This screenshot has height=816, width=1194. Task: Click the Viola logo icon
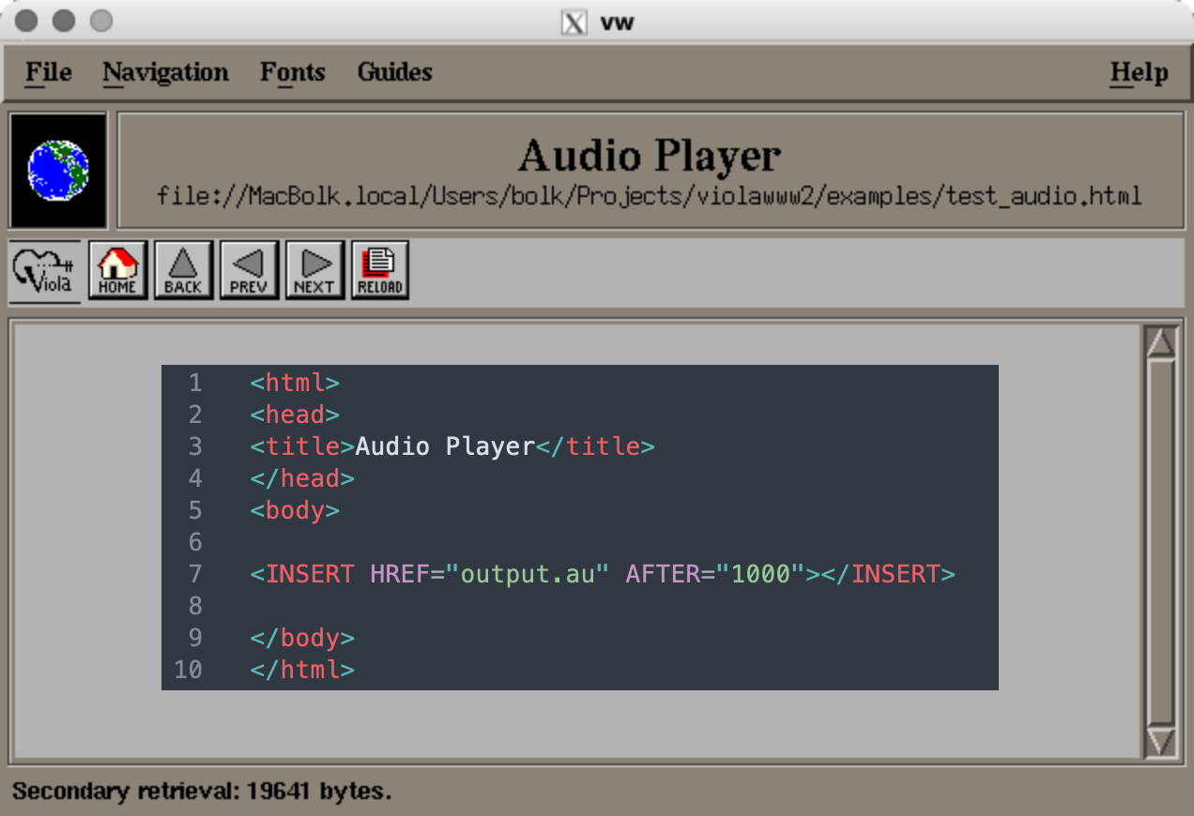(x=44, y=270)
